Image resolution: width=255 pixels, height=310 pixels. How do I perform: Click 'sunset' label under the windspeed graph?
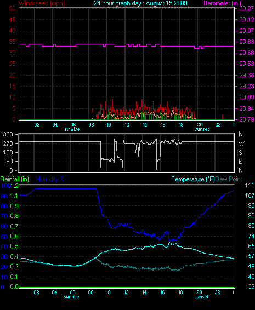[202, 129]
